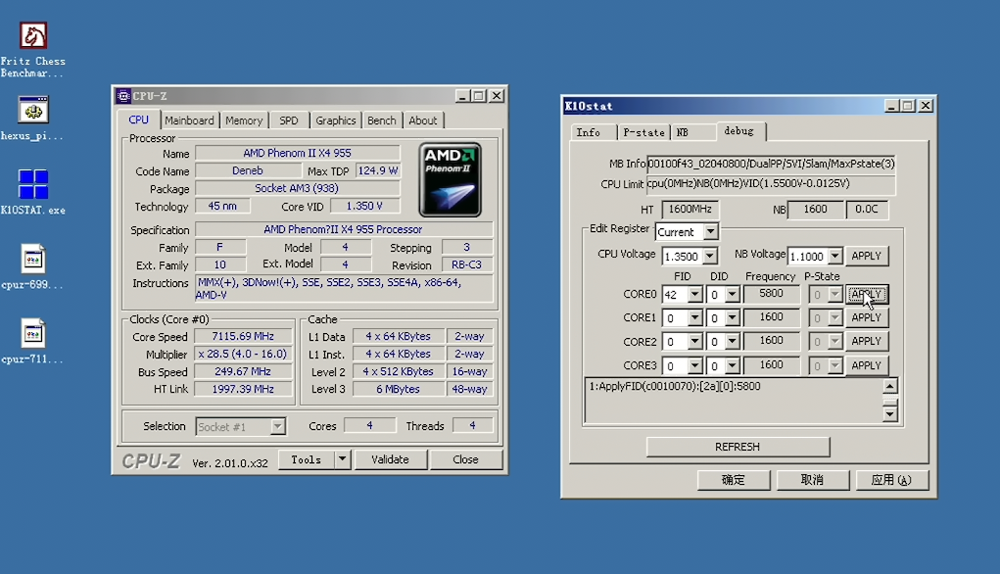1000x574 pixels.
Task: Open the About tab in CPU-Z
Action: [x=423, y=120]
